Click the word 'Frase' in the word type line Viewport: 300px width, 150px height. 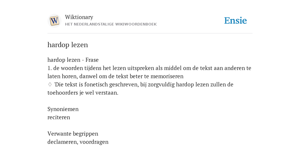pos(92,60)
